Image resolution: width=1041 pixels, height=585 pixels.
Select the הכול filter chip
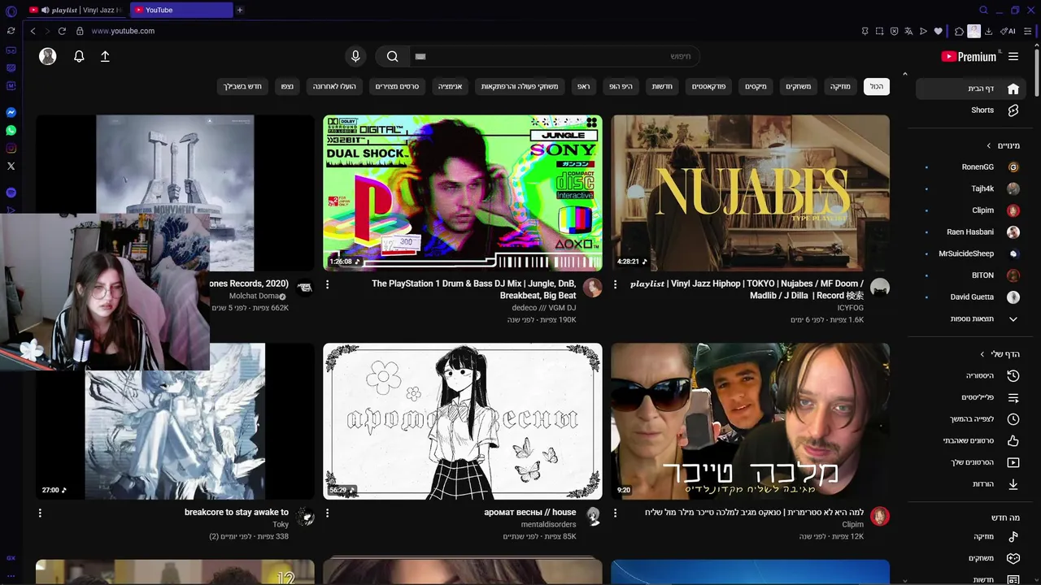pos(876,86)
